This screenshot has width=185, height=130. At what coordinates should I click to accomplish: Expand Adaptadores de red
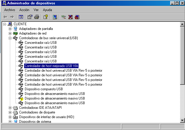tap(10, 34)
